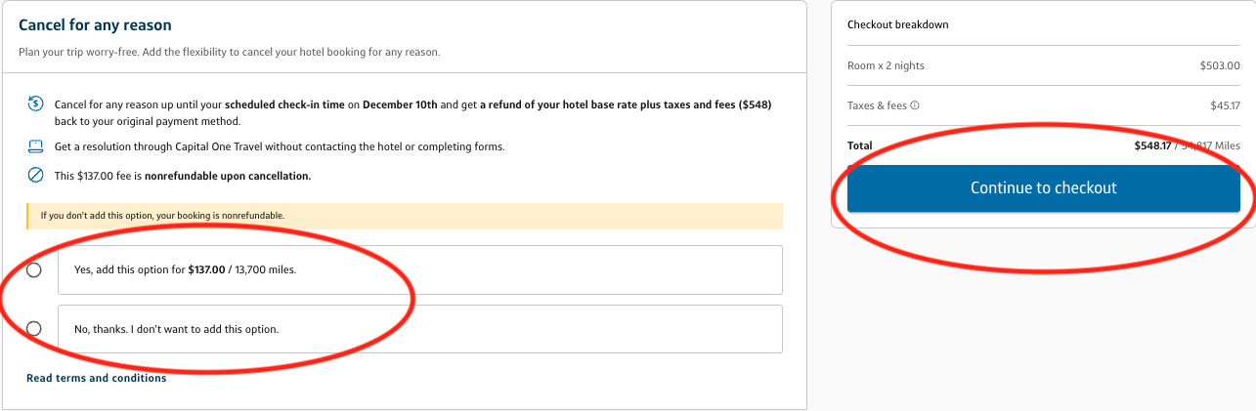The image size is (1256, 411).
Task: Click the laptop icon beside Capital One Travel resolution
Action: [35, 146]
